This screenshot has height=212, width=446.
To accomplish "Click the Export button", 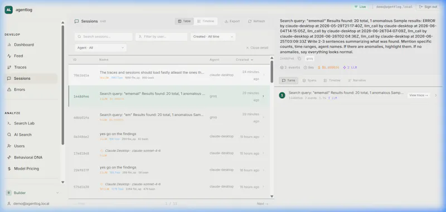I will (232, 21).
